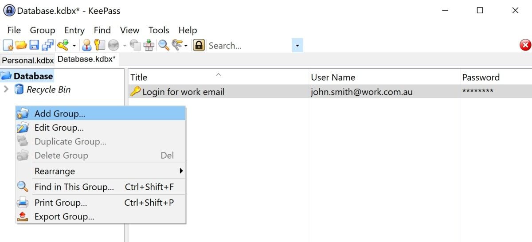The width and height of the screenshot is (532, 242).
Task: Copy password with the key-note icon
Action: (x=99, y=45)
